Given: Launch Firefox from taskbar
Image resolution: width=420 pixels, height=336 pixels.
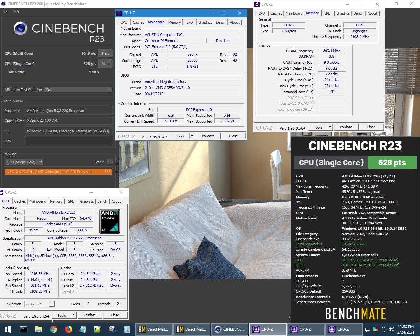Looking at the screenshot, I should 68,329.
